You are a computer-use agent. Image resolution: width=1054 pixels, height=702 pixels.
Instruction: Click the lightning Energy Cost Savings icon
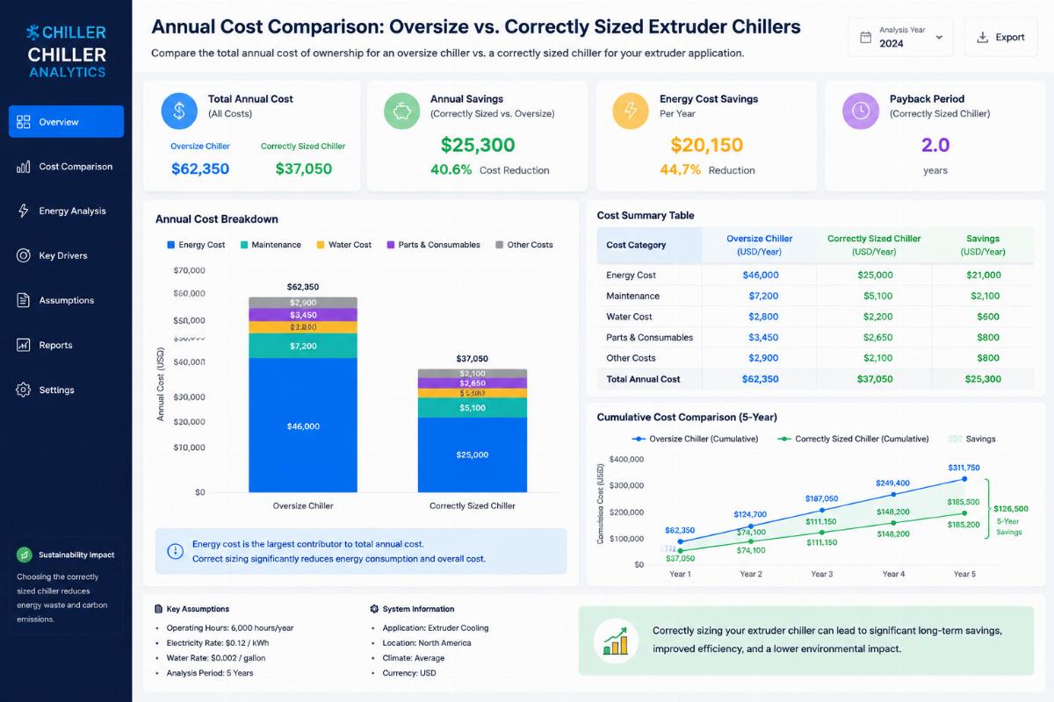pyautogui.click(x=631, y=111)
